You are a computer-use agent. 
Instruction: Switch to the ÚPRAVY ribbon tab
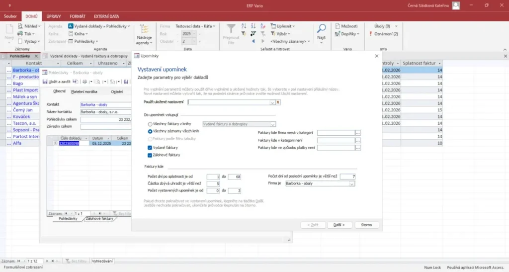coord(54,16)
